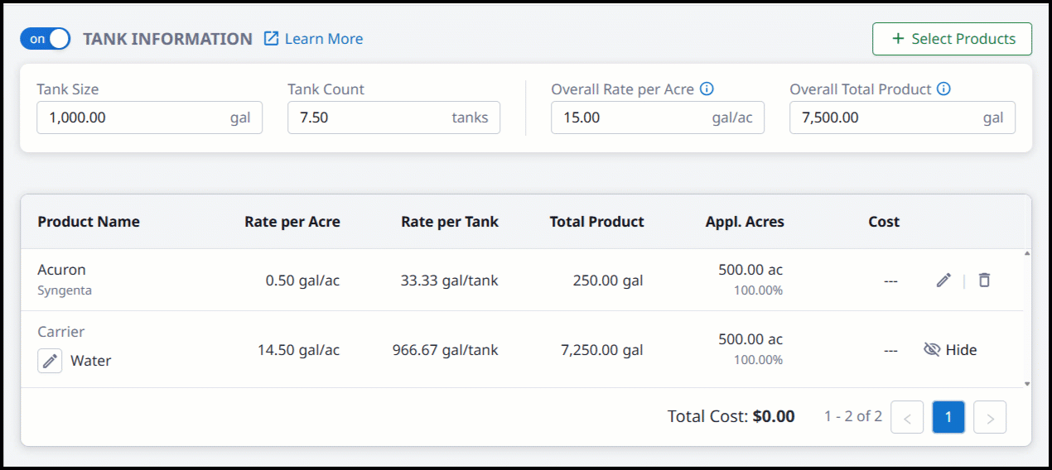Click the Product Name column header
The width and height of the screenshot is (1052, 470).
(x=89, y=222)
